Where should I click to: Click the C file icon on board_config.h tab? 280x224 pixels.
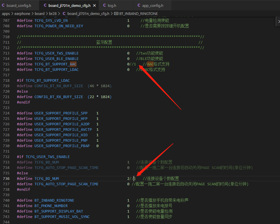tap(3, 5)
